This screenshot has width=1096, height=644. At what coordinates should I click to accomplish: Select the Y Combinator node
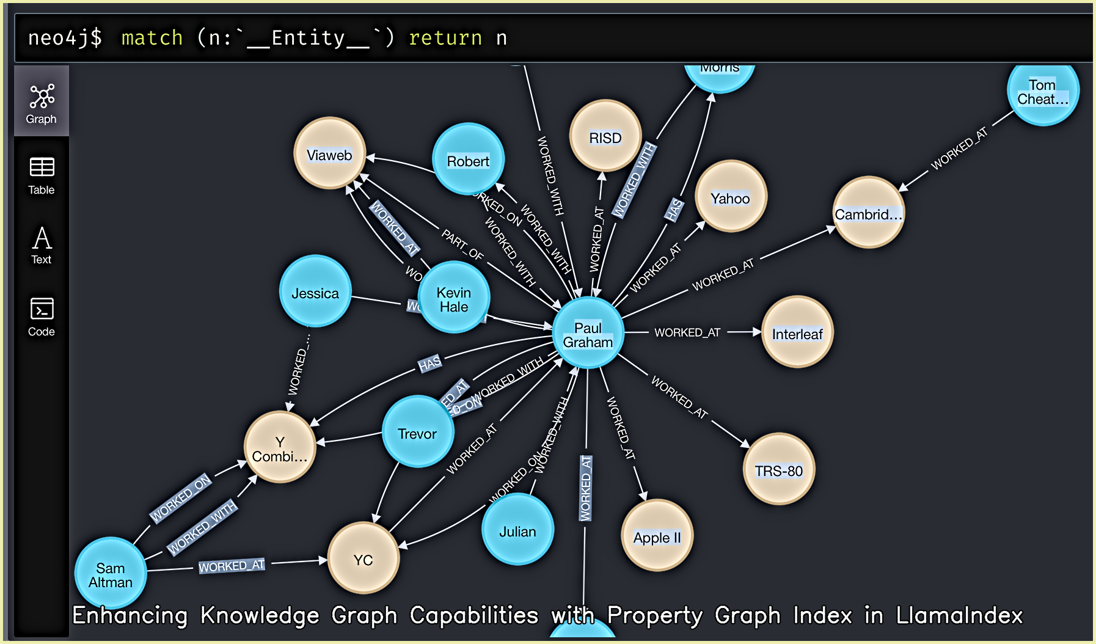point(280,447)
